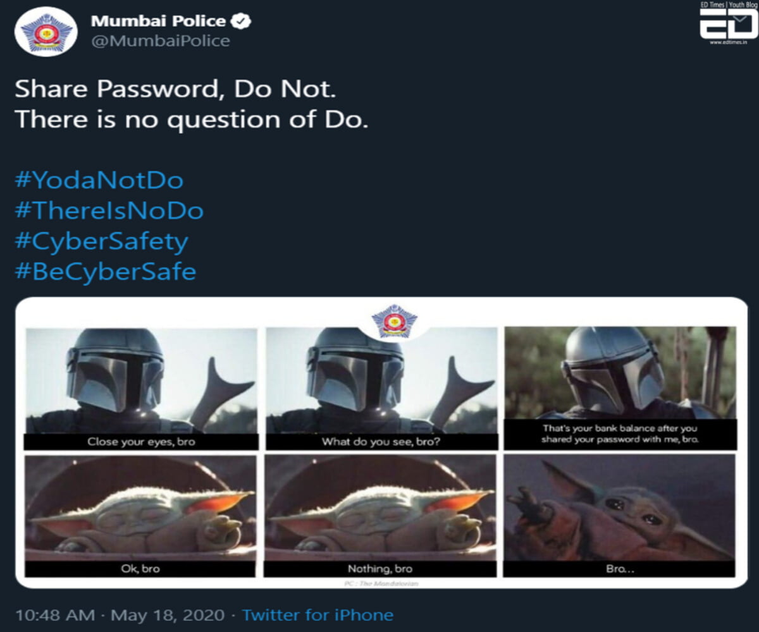Follow the #ThereIsNoDo hashtag link

109,210
